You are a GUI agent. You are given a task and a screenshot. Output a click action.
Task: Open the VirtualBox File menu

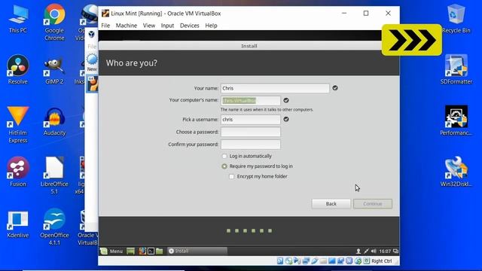pyautogui.click(x=105, y=26)
